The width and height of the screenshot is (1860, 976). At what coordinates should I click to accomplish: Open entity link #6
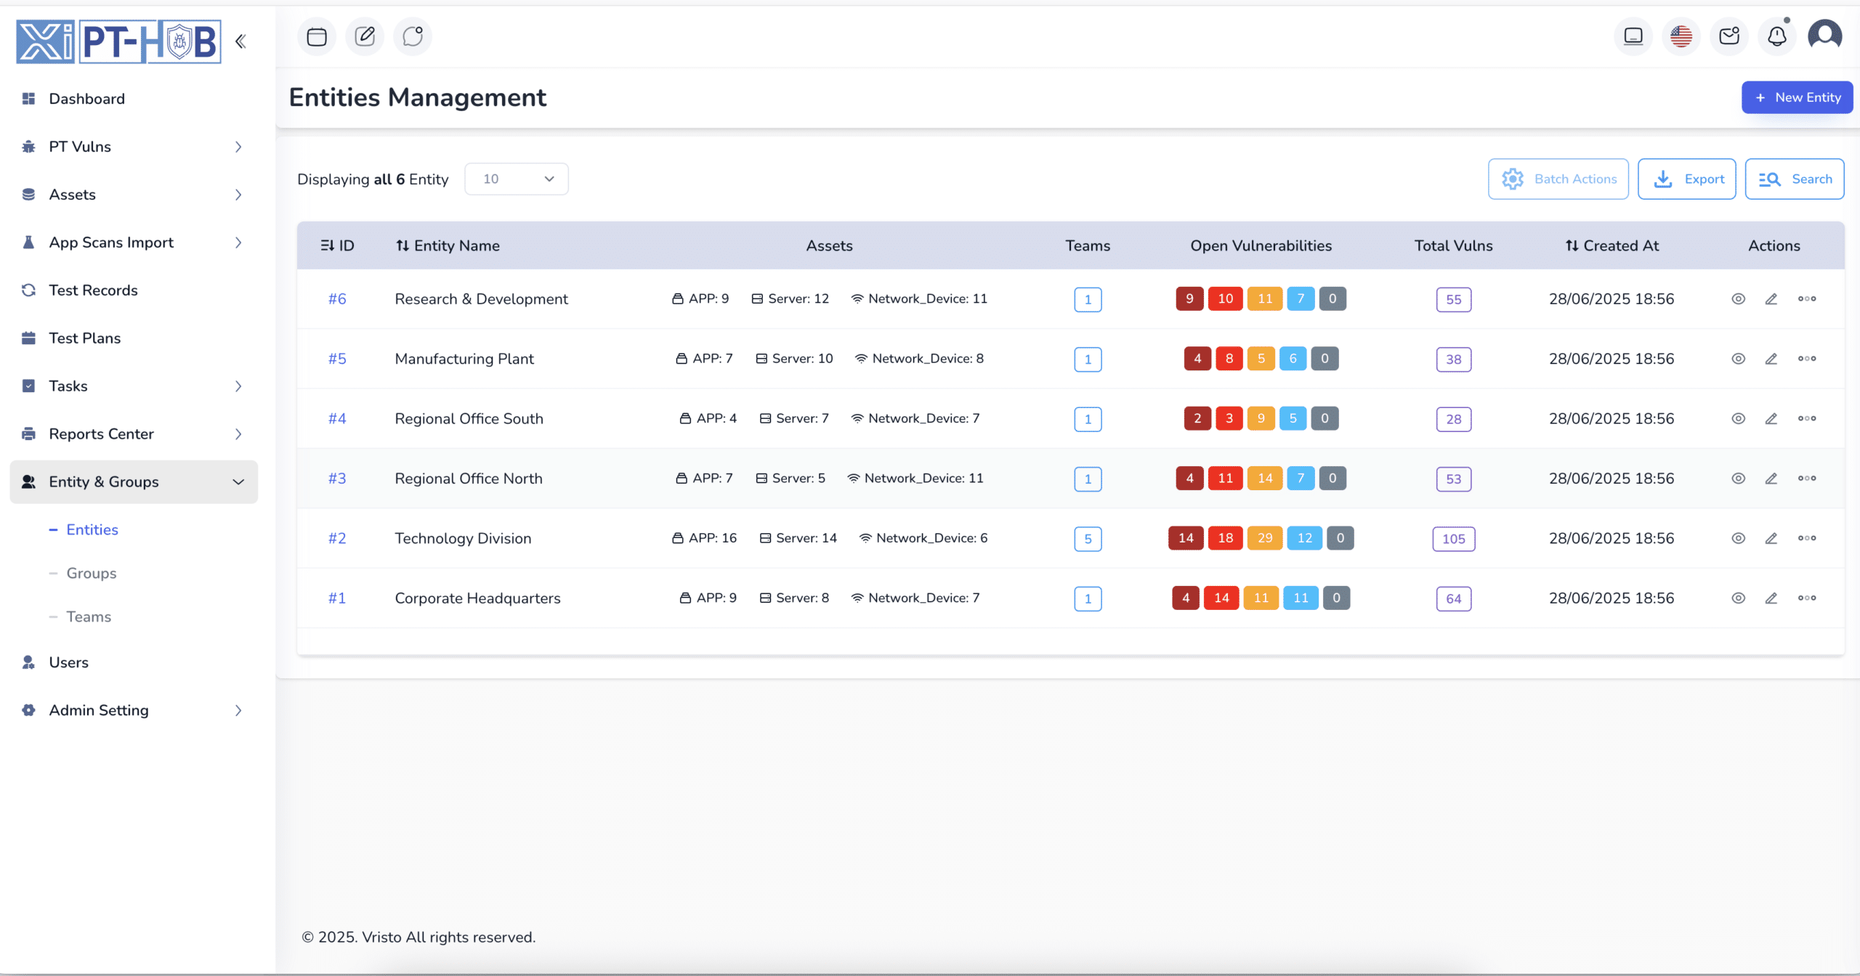[337, 299]
